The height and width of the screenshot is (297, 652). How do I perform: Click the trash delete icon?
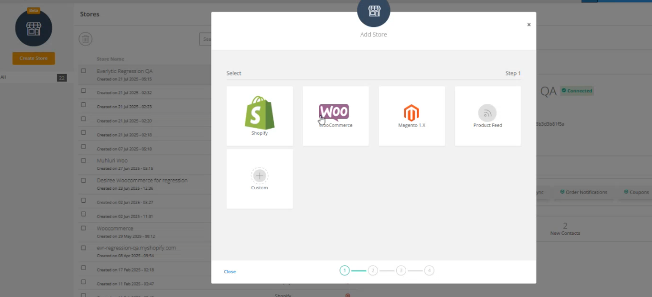[x=86, y=39]
